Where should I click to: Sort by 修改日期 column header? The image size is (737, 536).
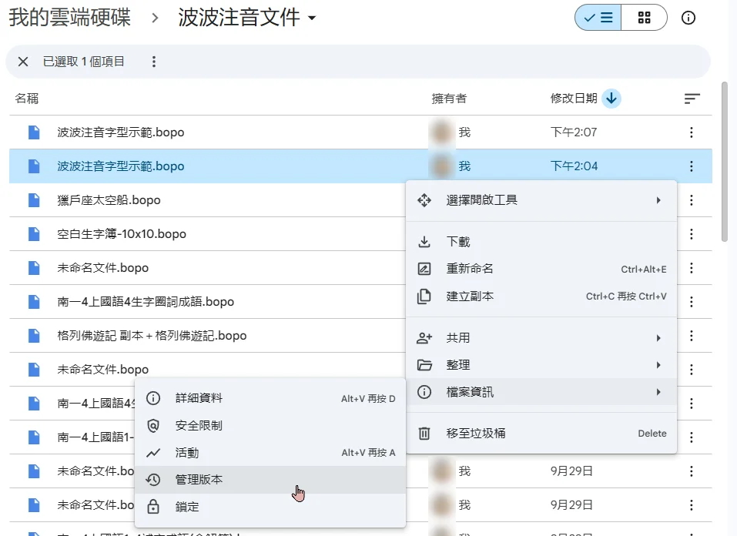coord(574,99)
